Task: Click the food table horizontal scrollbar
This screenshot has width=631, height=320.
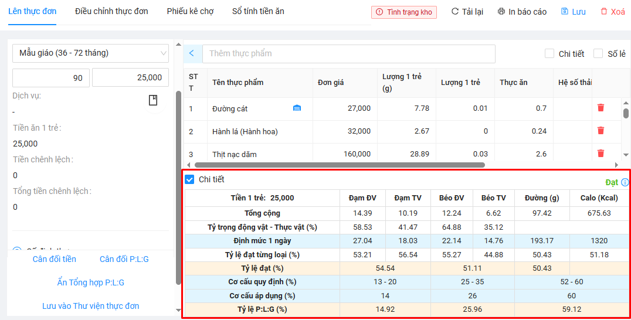Action: [x=340, y=165]
